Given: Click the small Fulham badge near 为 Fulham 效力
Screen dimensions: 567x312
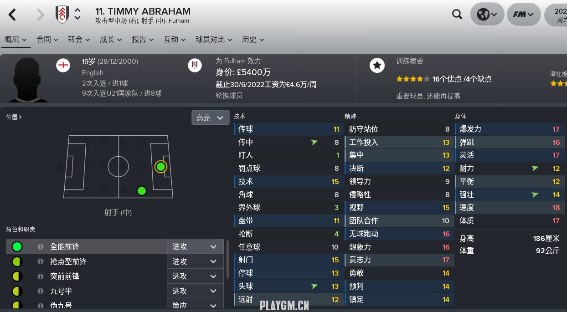Looking at the screenshot, I should [195, 66].
